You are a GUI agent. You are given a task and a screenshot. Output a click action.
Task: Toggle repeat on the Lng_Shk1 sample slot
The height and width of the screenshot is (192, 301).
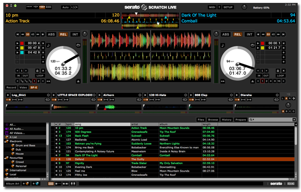point(47,100)
